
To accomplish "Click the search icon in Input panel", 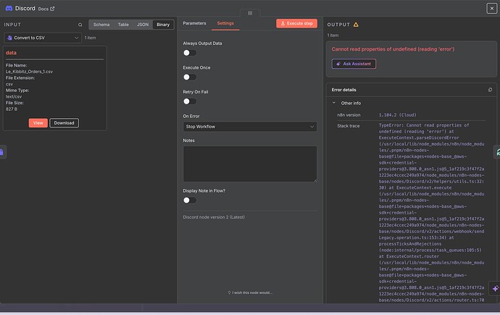I will tap(80, 24).
